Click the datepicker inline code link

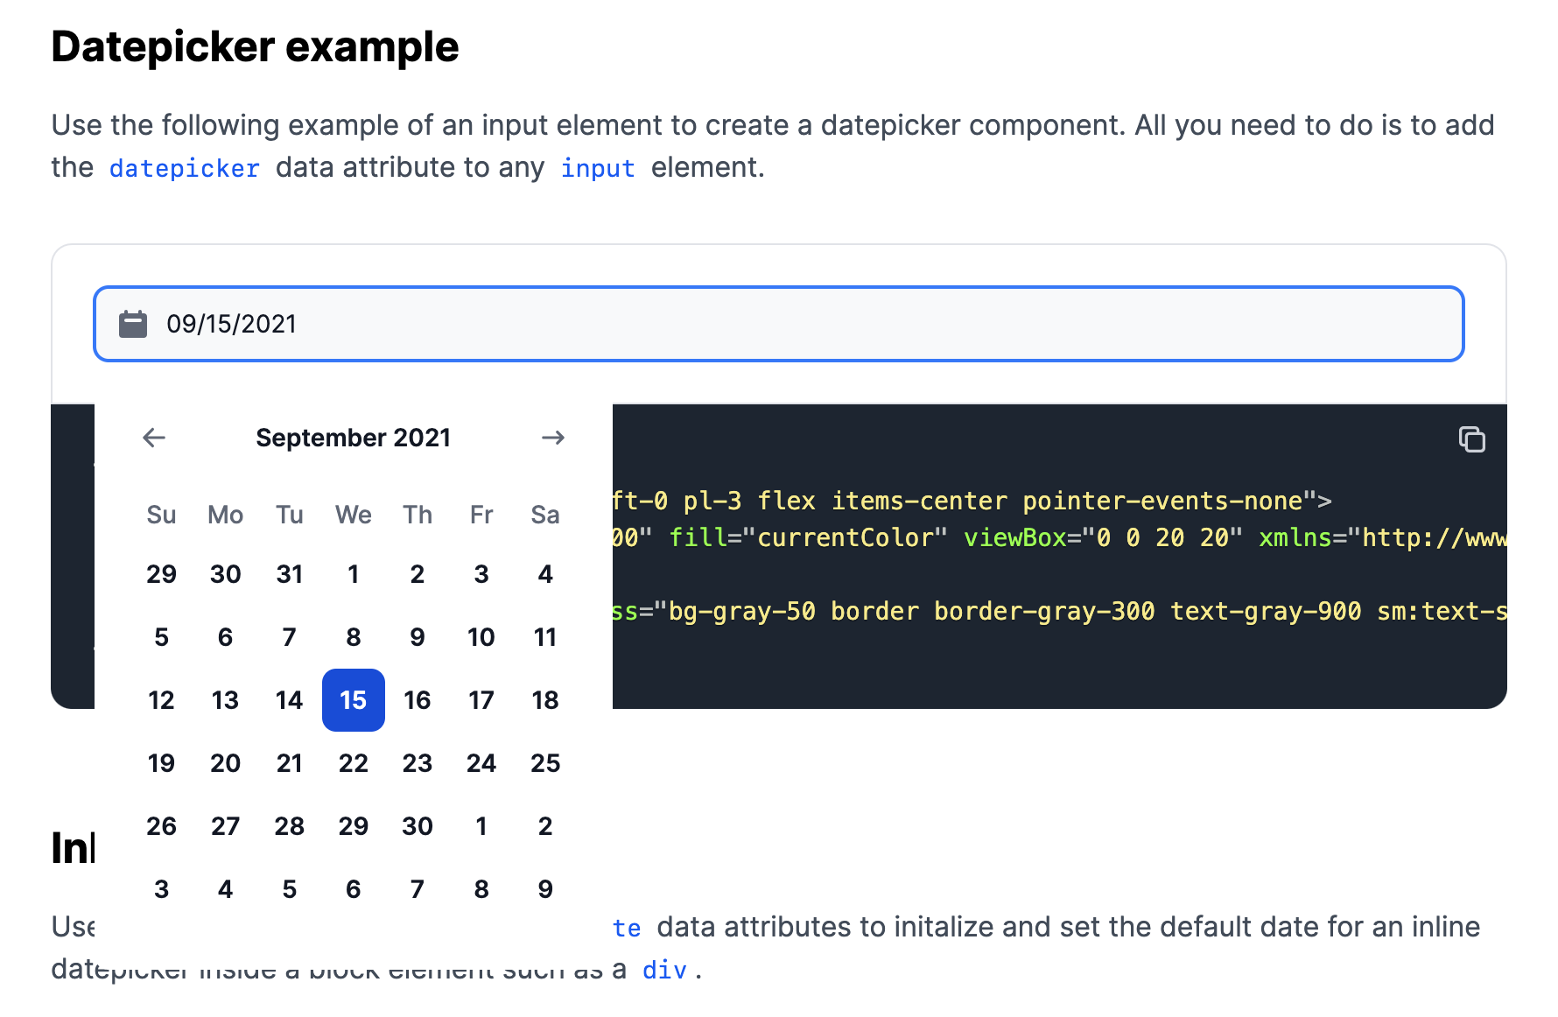tap(184, 167)
